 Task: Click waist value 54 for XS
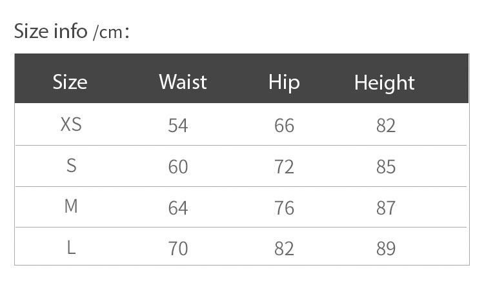click(x=178, y=126)
